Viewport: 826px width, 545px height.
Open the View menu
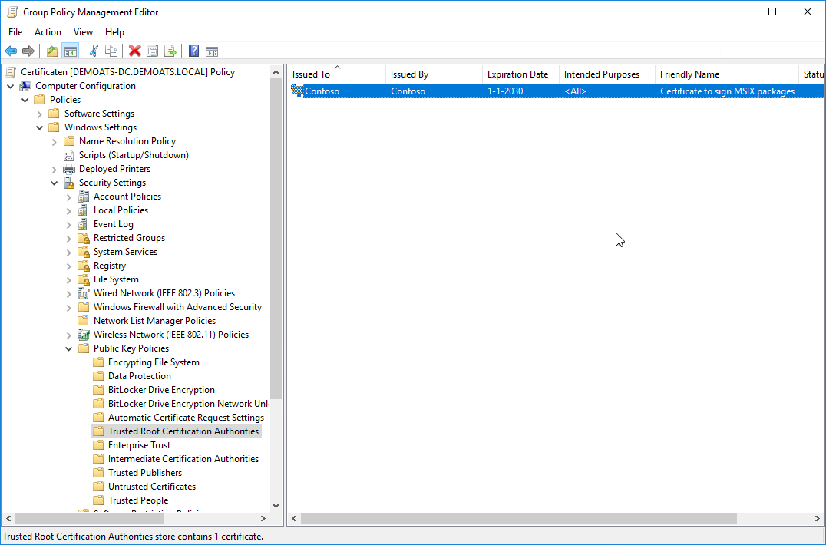click(x=83, y=32)
